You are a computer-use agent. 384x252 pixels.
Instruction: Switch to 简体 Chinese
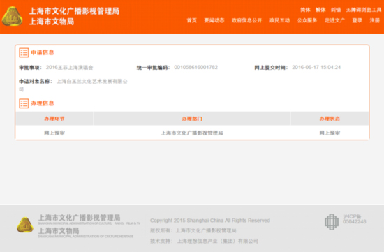pyautogui.click(x=305, y=10)
